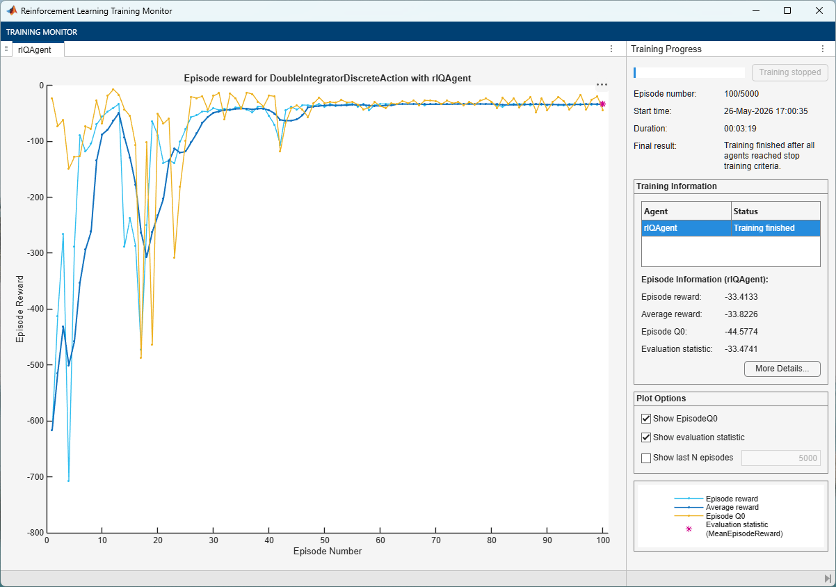836x587 pixels.
Task: Click the Episode Reward y-axis label
Action: (20, 309)
